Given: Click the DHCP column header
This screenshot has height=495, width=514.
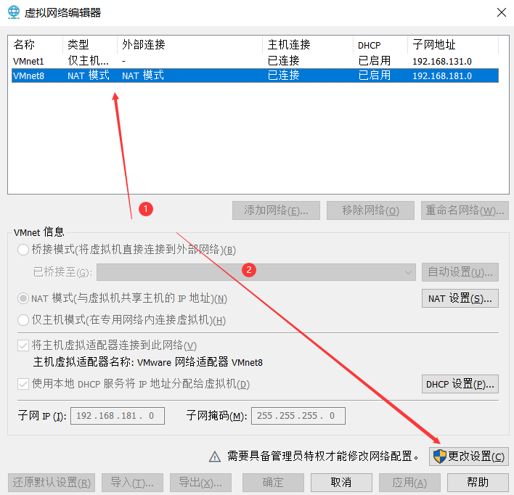Looking at the screenshot, I should [x=380, y=44].
